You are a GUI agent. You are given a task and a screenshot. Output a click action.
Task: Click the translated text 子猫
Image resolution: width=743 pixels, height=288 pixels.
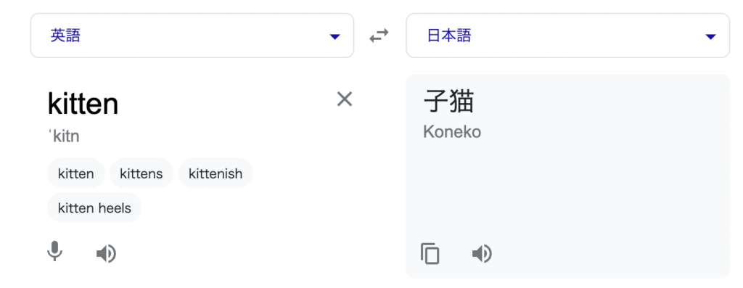[448, 102]
